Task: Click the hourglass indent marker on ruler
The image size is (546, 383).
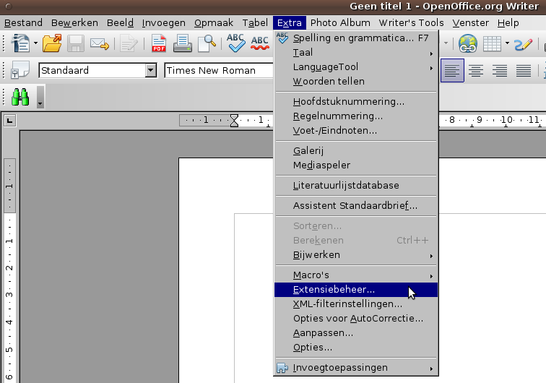Action: [x=234, y=120]
